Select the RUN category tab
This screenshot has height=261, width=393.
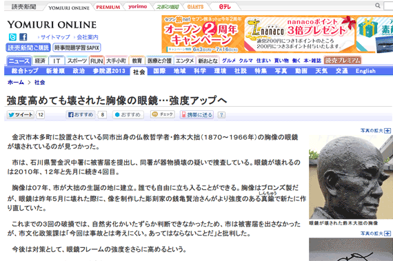click(97, 61)
